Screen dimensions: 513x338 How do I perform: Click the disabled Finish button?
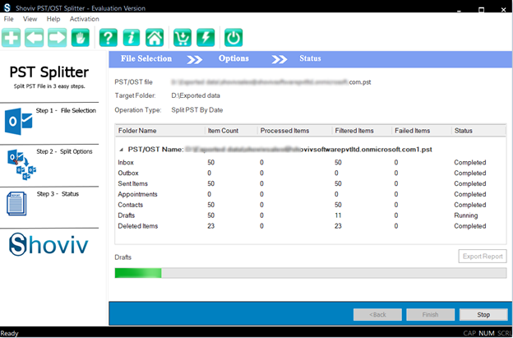[430, 315]
